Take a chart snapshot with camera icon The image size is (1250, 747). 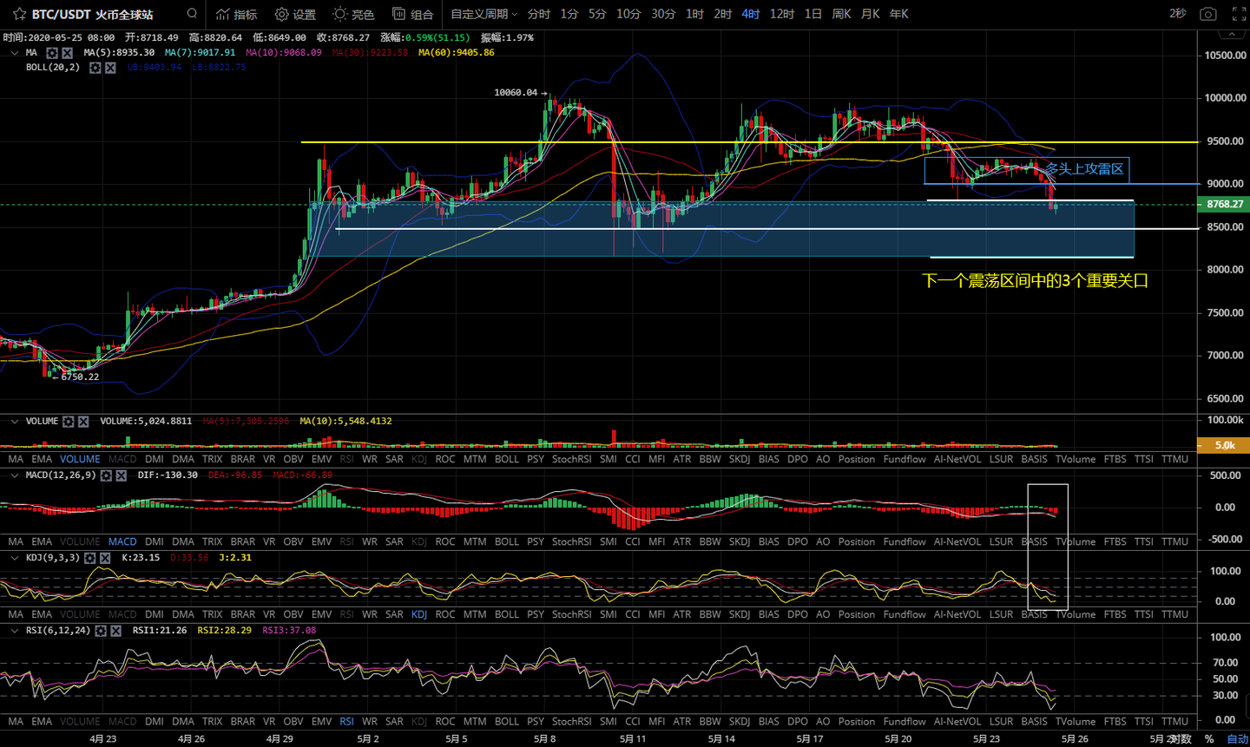pos(1207,14)
